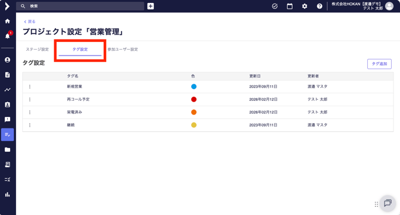Open the three-dot menu for 架電済み row
This screenshot has width=400, height=215.
pyautogui.click(x=30, y=112)
